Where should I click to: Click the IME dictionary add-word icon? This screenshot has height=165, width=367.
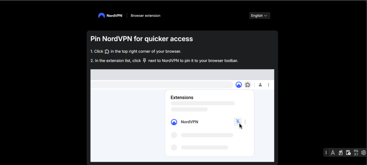[348, 153]
